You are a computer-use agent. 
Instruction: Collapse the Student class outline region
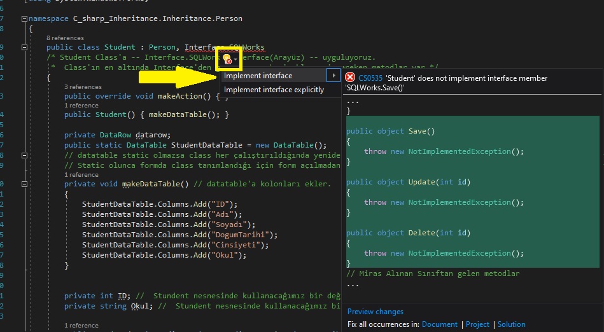pyautogui.click(x=25, y=47)
